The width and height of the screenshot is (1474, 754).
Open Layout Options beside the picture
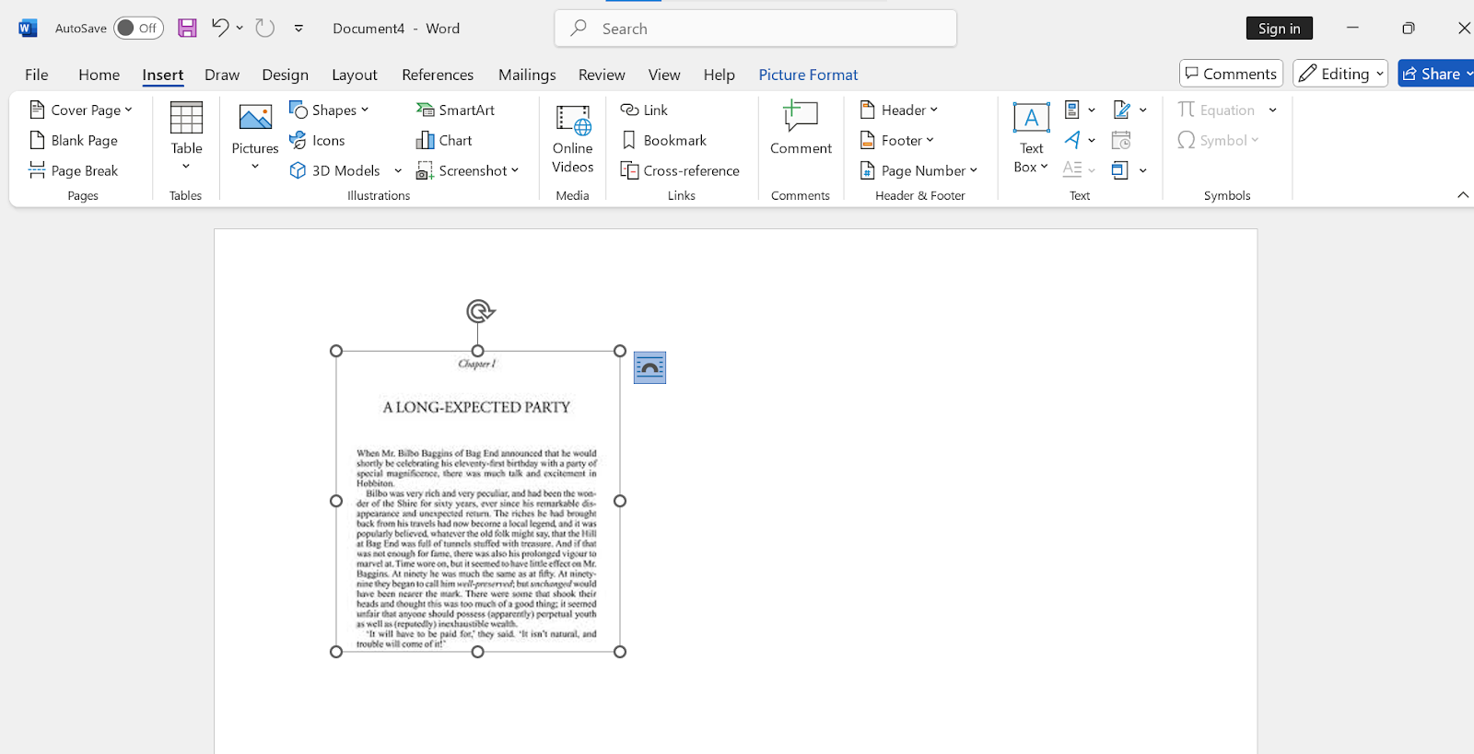[x=649, y=367]
